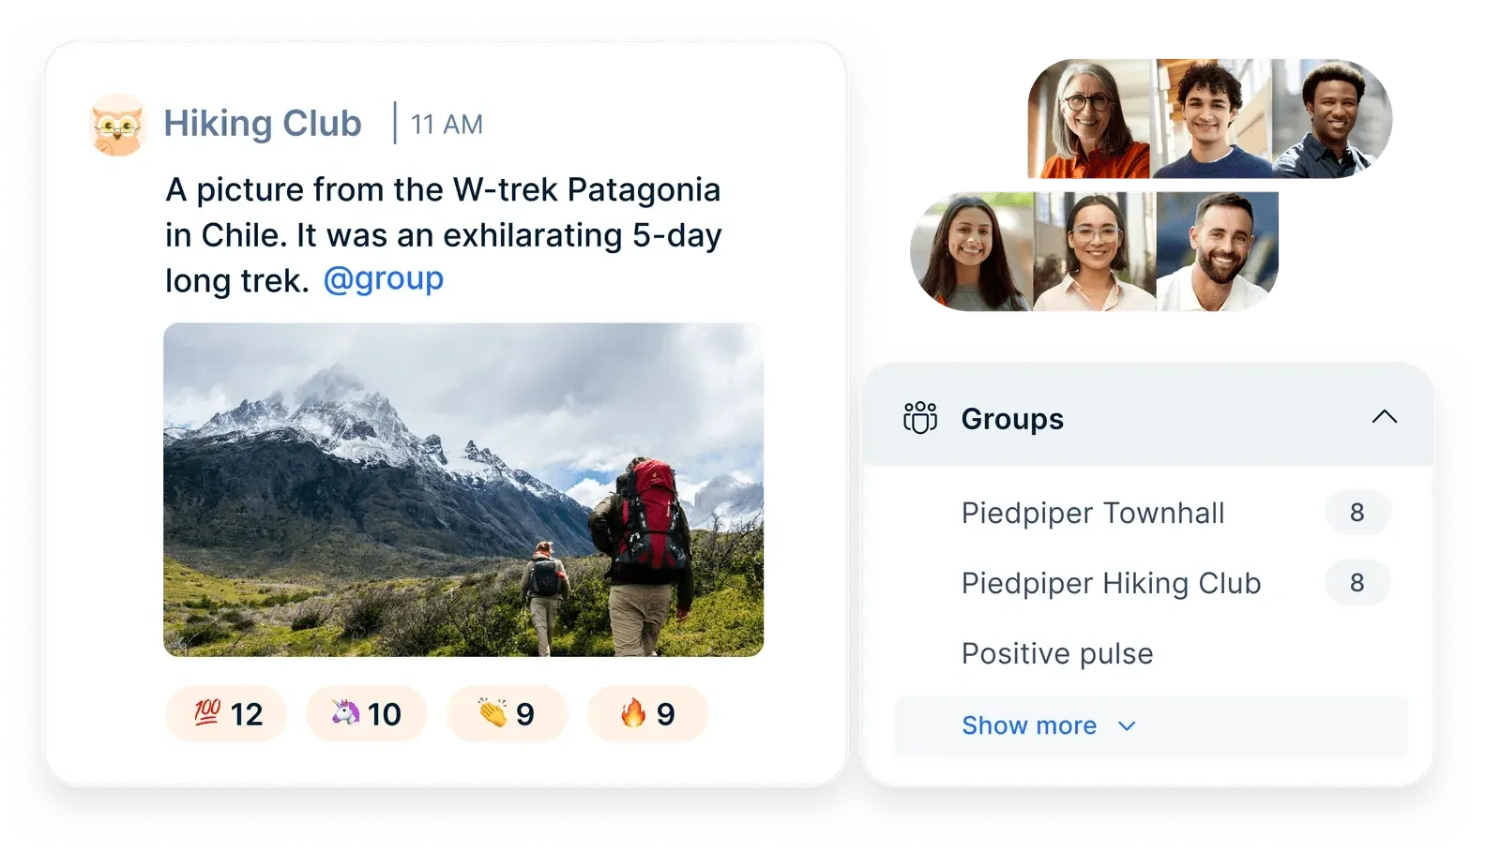Toggle the fire emoji reaction

tap(647, 714)
